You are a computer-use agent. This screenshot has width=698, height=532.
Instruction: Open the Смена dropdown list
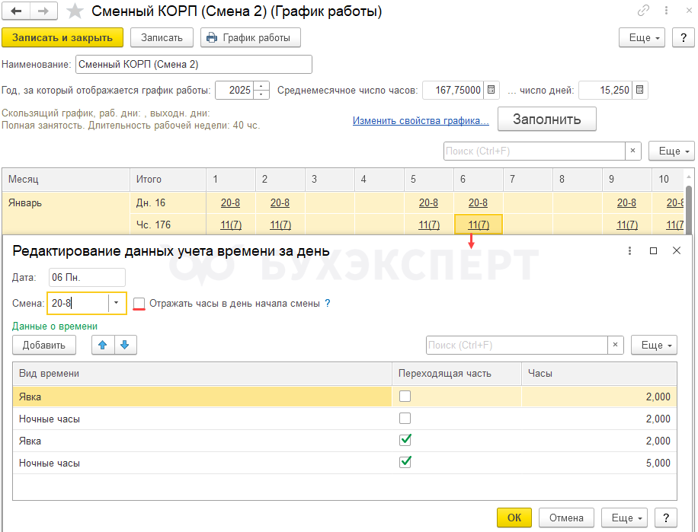(117, 303)
